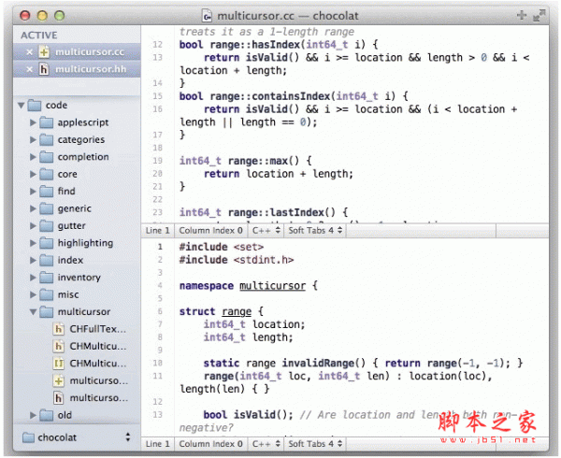
Task: Enter fullscreen with the arrows icon
Action: pos(539,16)
